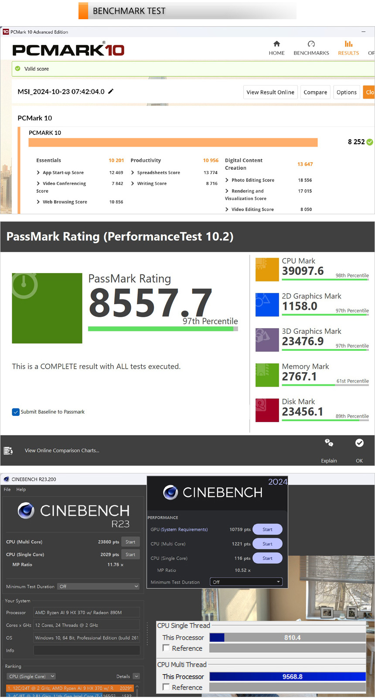
Task: Open Cinebench R23 Help menu
Action: coord(21,490)
